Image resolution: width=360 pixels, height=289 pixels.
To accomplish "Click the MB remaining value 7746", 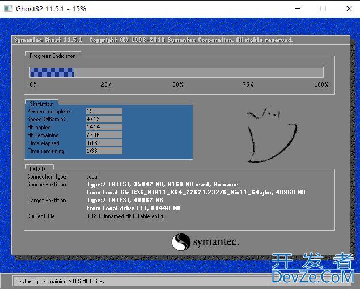I will [104, 135].
